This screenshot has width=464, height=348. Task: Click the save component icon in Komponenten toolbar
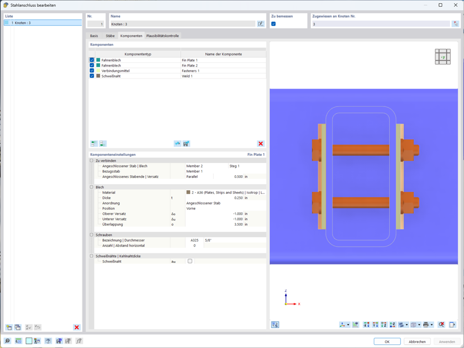186,144
